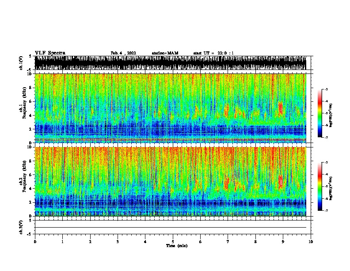Screen dimensions: 350x271
Task: Click the log(PSD) label beside ch.2 color bar
Action: 331,188
